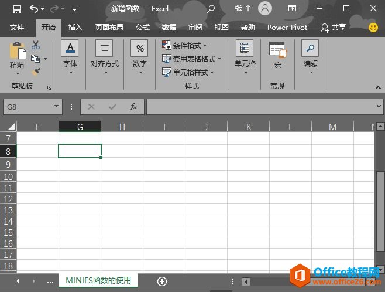Switch to the 帮助 tab

pyautogui.click(x=247, y=27)
